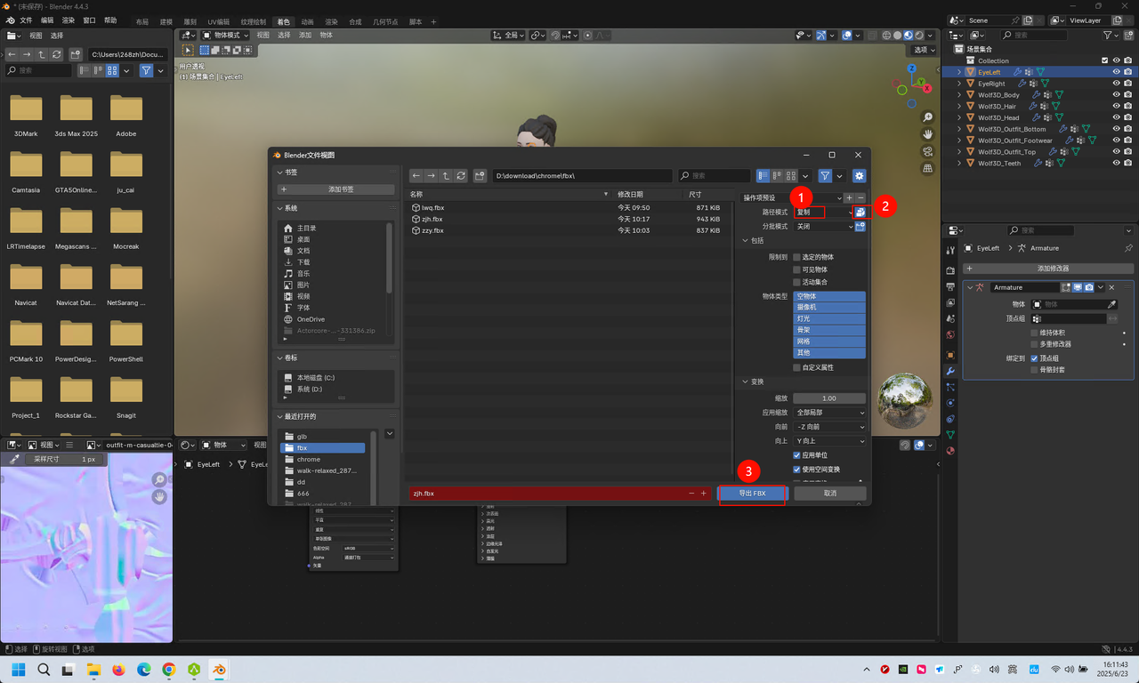Select the zzy.fbx file in list
The image size is (1139, 683).
point(433,230)
